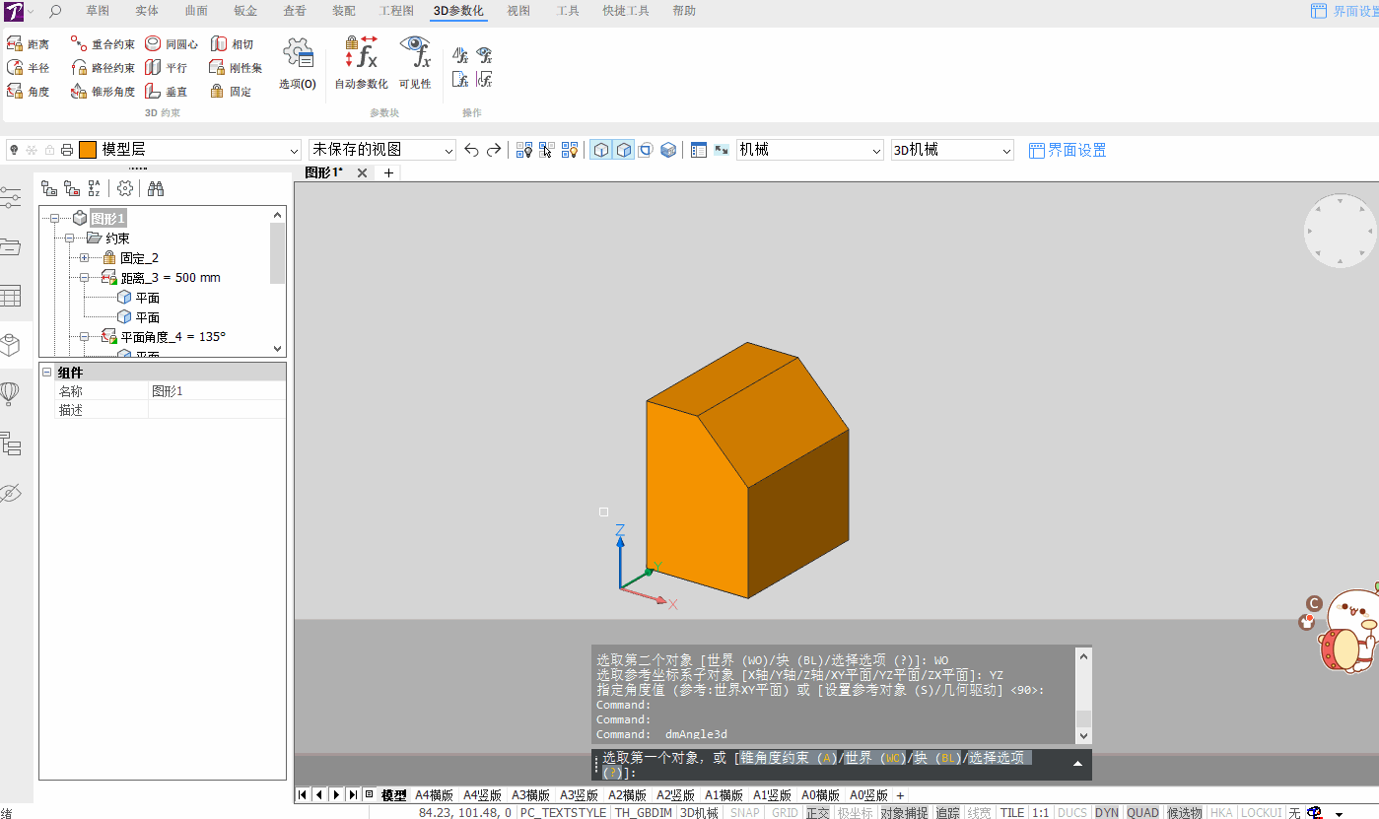This screenshot has height=819, width=1379.
Task: Apply the 路径约束 path constraint
Action: tap(103, 68)
